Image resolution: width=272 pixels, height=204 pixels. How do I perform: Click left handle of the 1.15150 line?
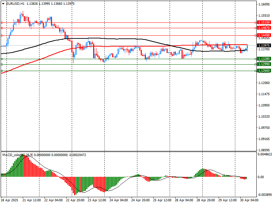tap(2, 22)
